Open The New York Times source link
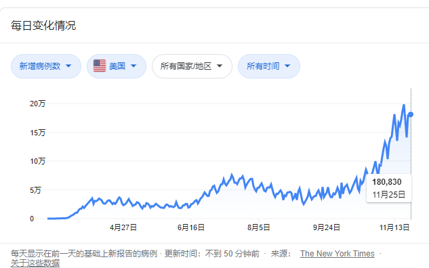This screenshot has height=268, width=429. click(x=337, y=254)
